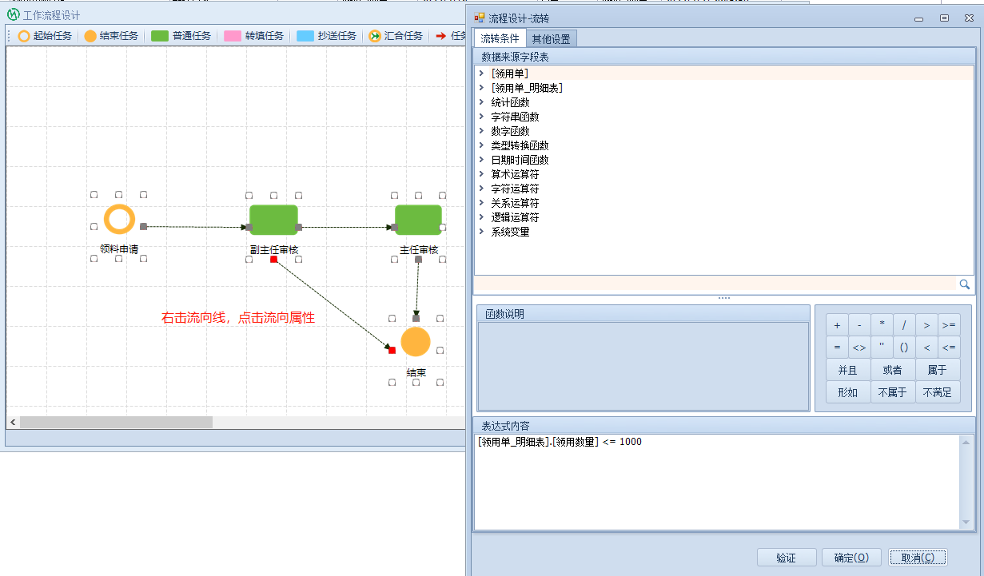This screenshot has width=984, height=576.
Task: Pick the pink 转填任务 task tool
Action: (254, 36)
